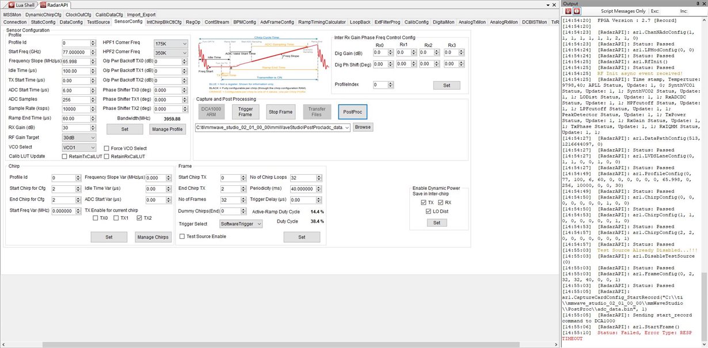Clear the Output log using the red eraser icon

click(x=568, y=11)
